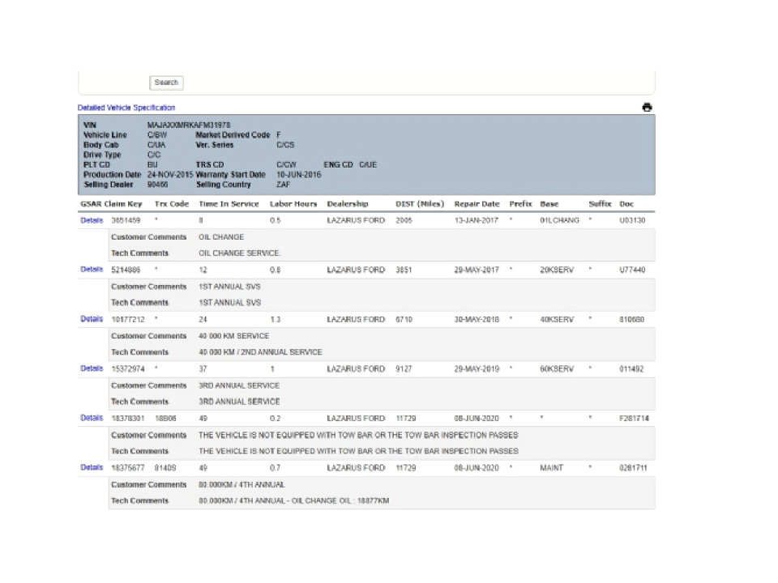Click the Repair Date column header
Image resolution: width=778 pixels, height=583 pixels.
pos(477,204)
